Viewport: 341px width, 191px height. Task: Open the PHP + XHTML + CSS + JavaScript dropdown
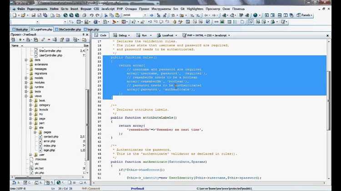[229, 35]
